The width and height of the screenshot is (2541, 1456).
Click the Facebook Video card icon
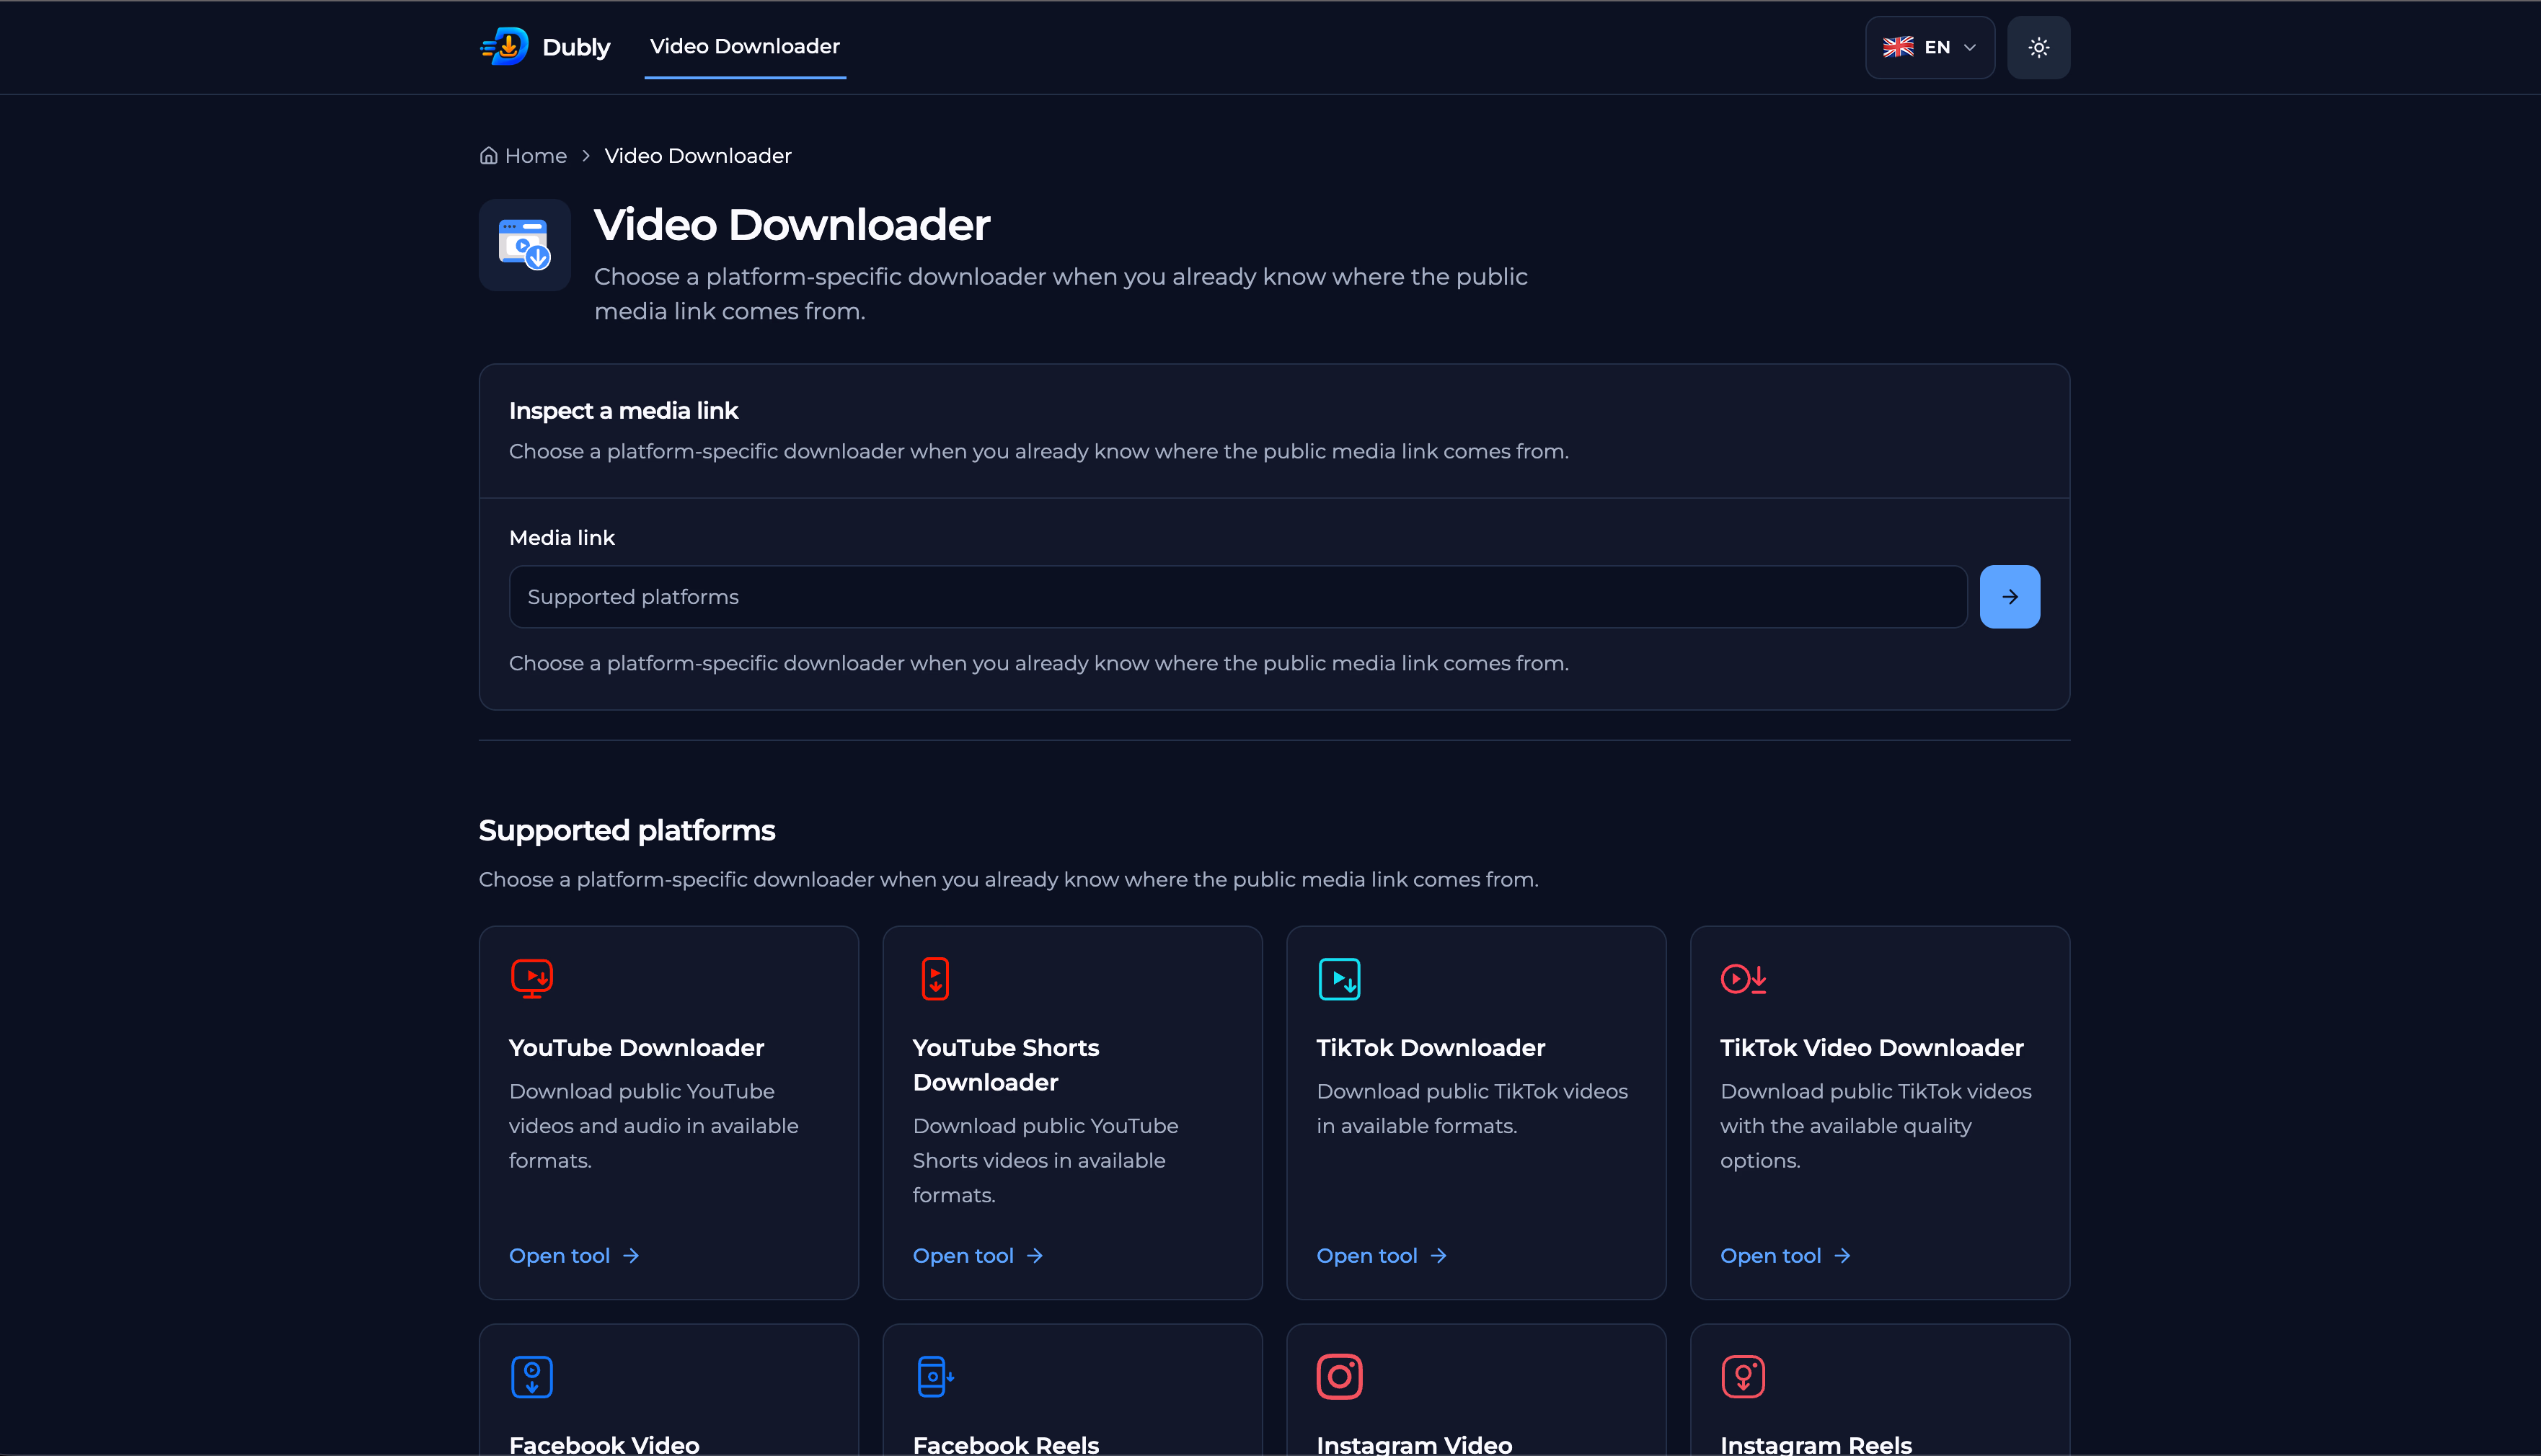tap(531, 1376)
